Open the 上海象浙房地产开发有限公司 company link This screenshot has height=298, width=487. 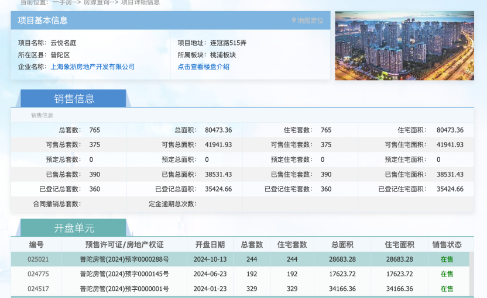92,67
